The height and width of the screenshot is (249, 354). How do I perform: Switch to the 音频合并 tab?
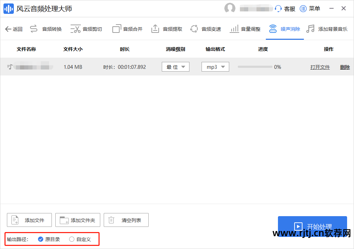[128, 29]
